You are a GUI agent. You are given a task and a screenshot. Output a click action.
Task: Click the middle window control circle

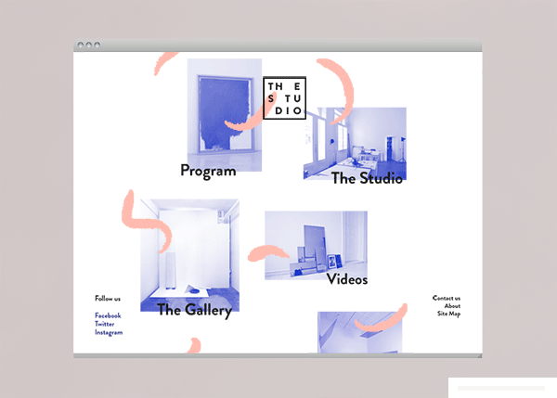click(88, 45)
